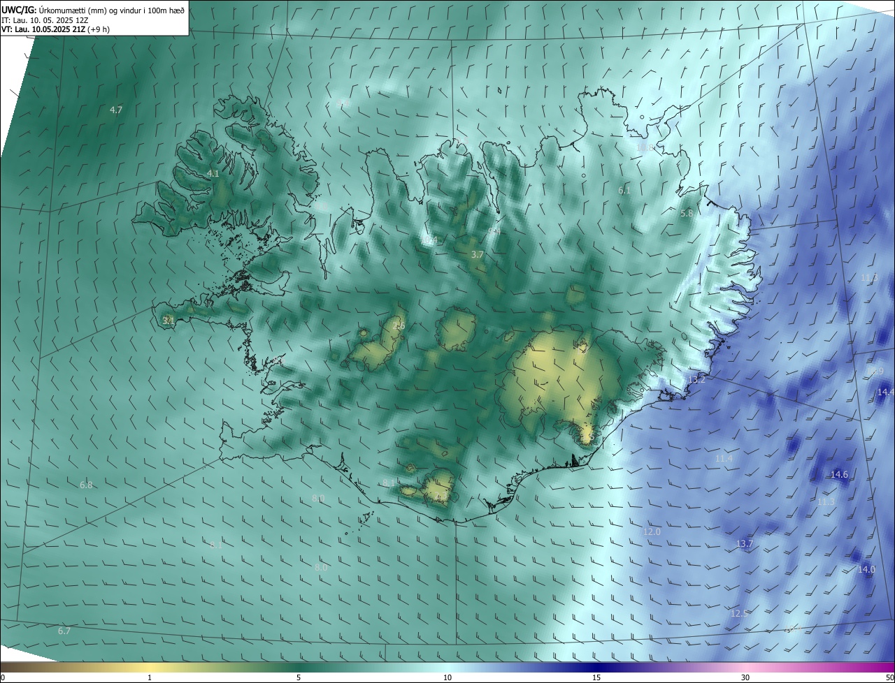895x683 pixels.
Task: Click the 6.7 value label on the map
Action: 64,631
